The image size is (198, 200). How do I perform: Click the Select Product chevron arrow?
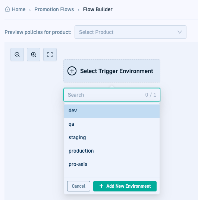click(180, 32)
